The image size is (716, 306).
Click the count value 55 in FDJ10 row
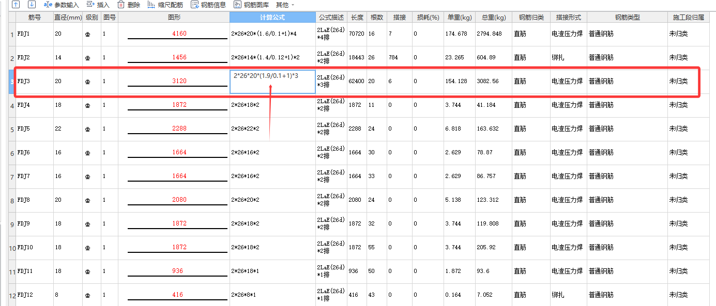(371, 248)
